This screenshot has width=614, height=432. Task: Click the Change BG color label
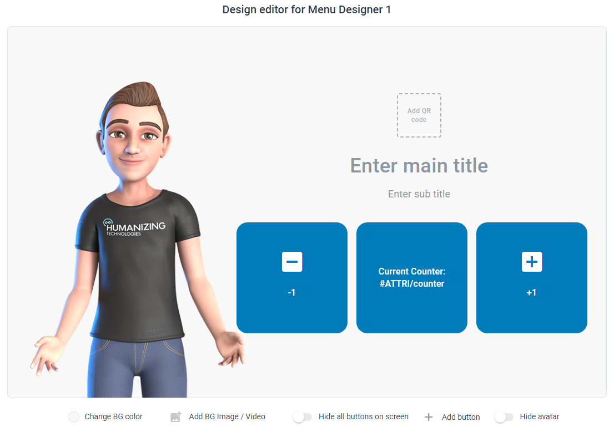click(x=114, y=416)
